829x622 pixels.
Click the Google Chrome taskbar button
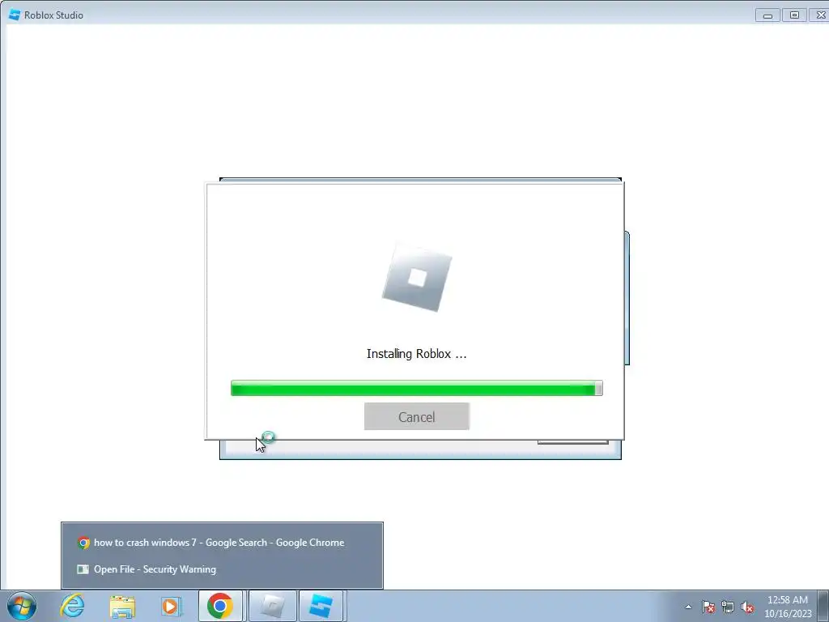[220, 606]
